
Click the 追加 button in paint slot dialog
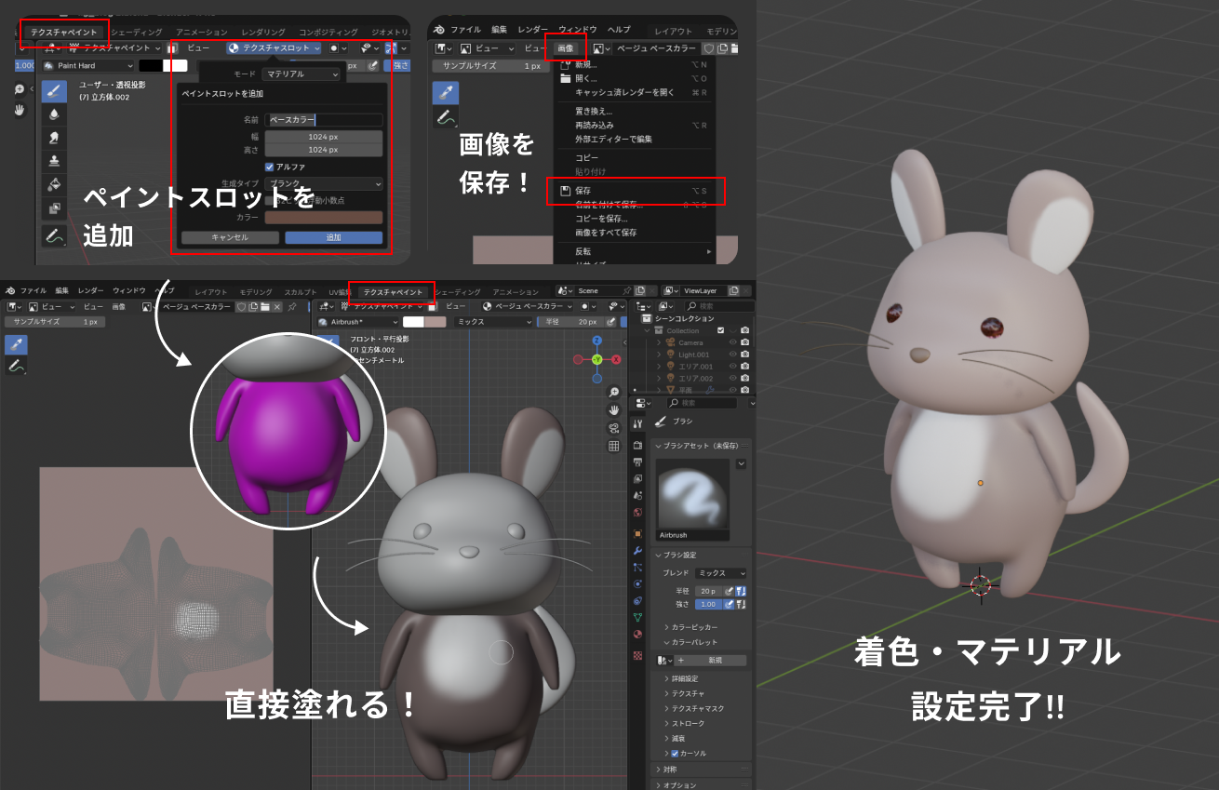click(x=333, y=237)
